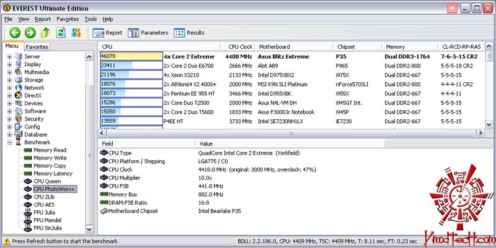Open the Report toolbar button
496x248 pixels.
pyautogui.click(x=107, y=33)
